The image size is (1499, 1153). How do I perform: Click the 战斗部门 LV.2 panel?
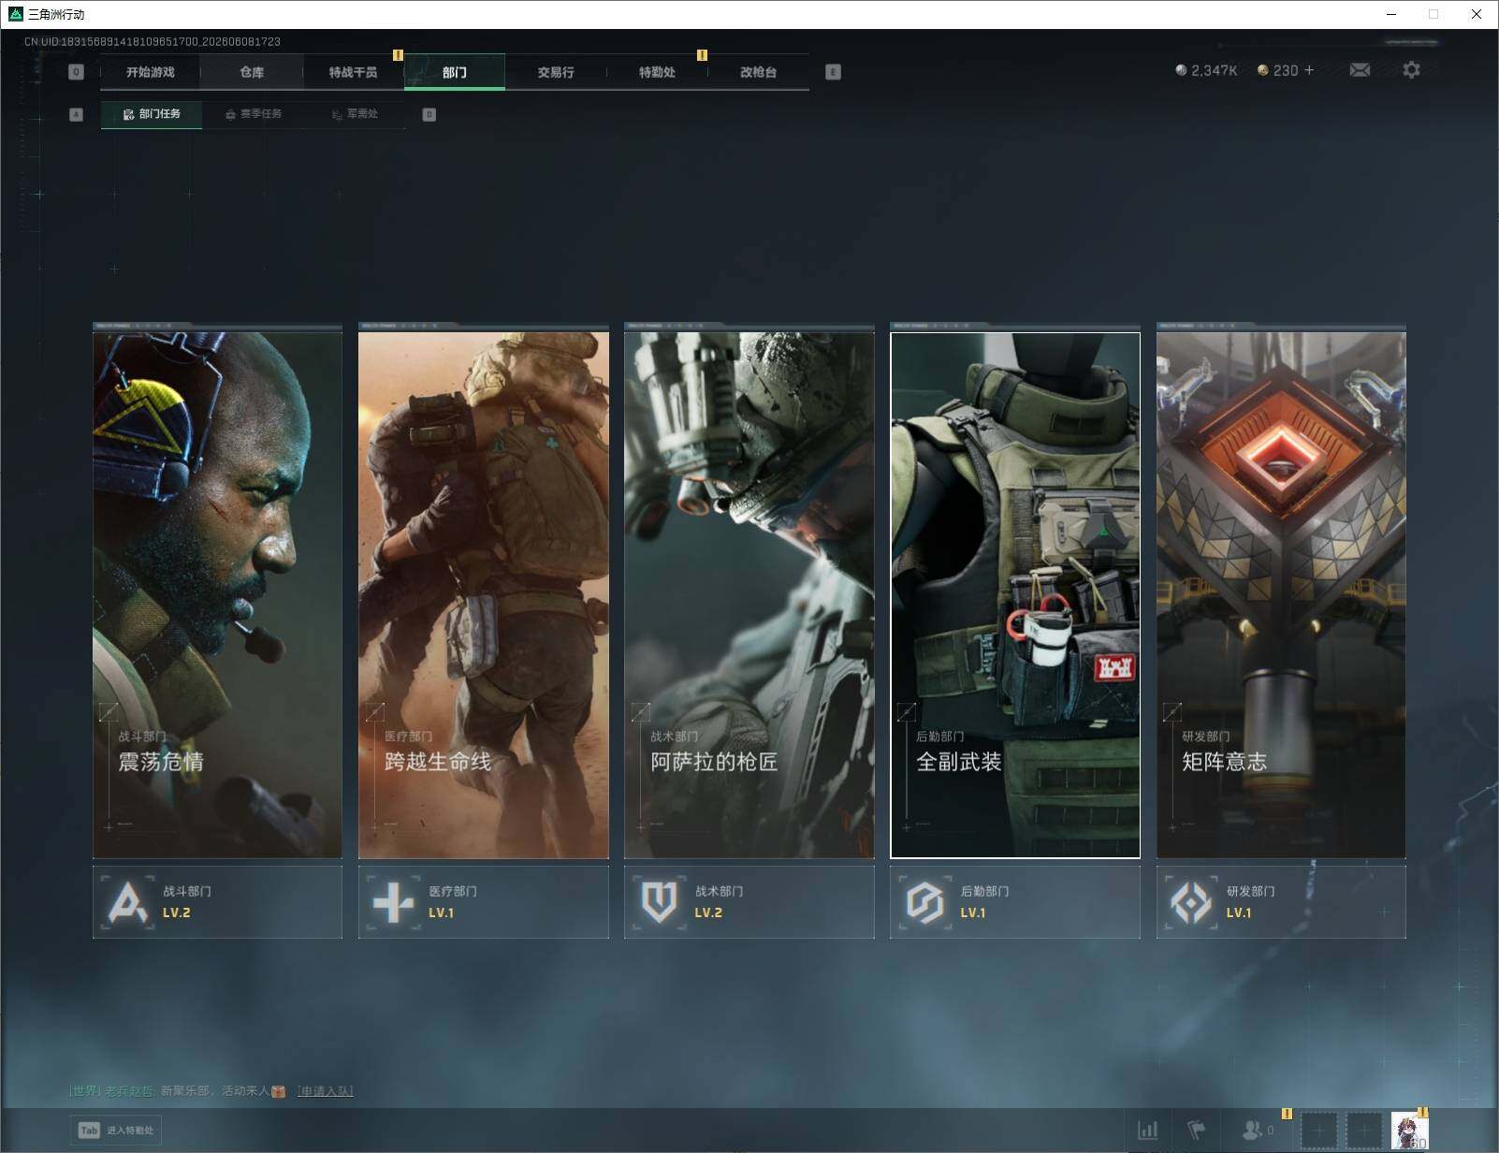tap(217, 902)
